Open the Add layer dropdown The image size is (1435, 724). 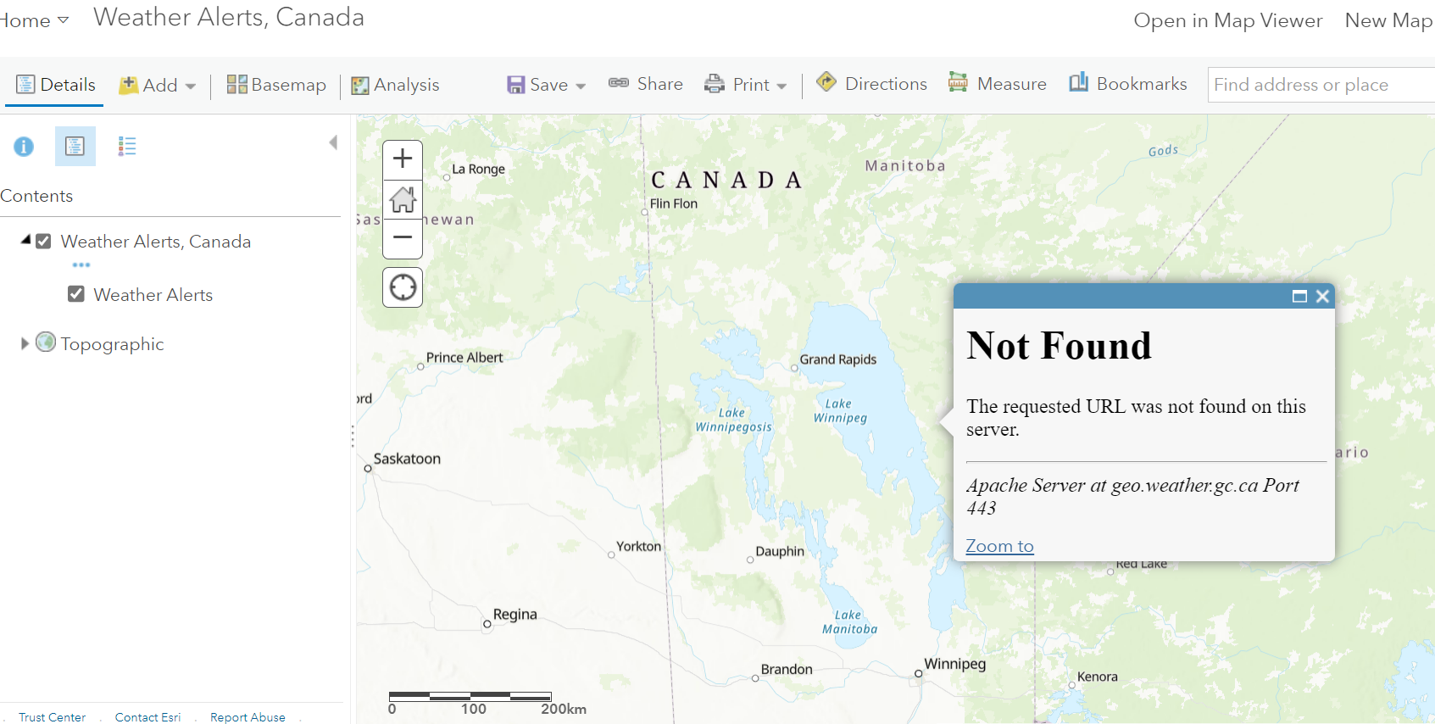pyautogui.click(x=158, y=85)
